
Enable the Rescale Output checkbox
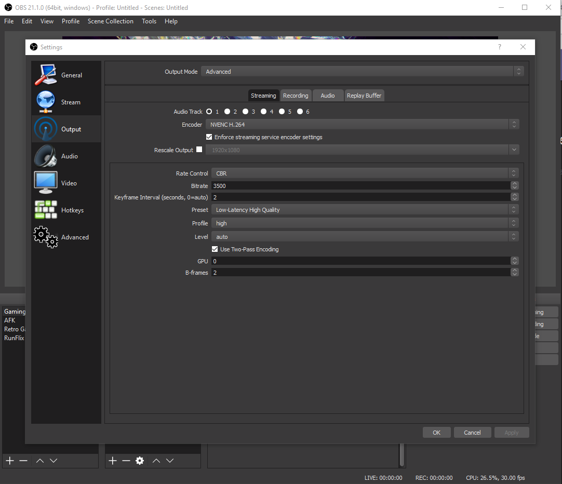point(199,149)
